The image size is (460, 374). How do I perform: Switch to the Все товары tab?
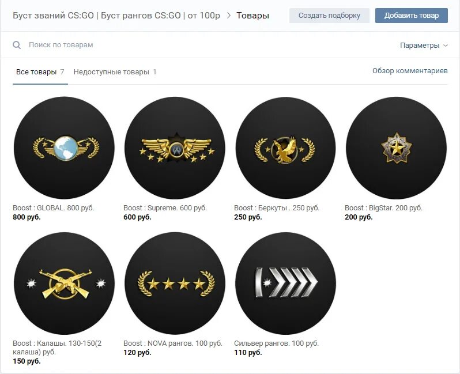tap(40, 72)
